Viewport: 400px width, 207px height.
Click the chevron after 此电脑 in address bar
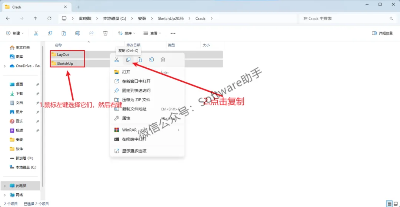point(97,18)
